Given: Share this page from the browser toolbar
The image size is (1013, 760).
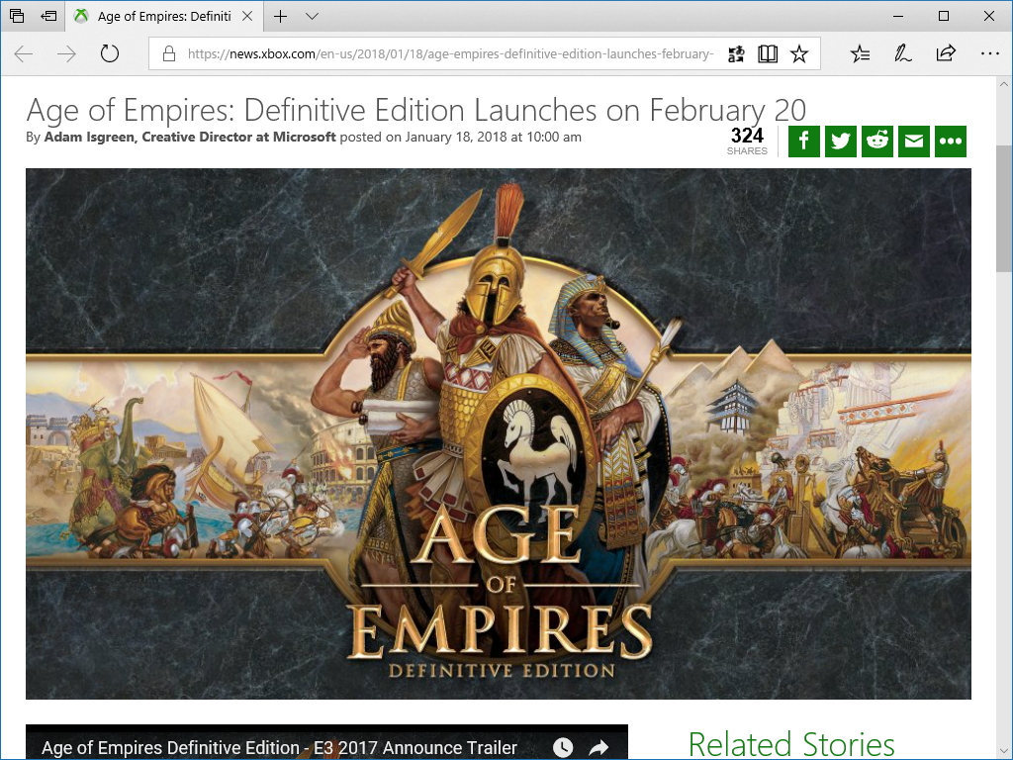Looking at the screenshot, I should 946,53.
